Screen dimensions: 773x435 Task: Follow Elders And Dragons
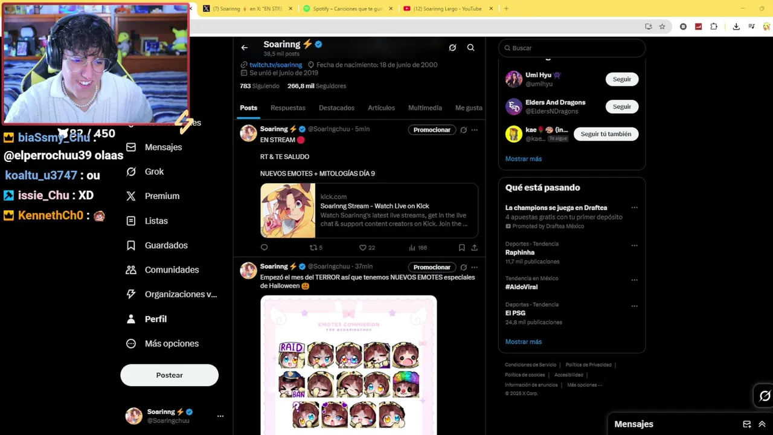(x=621, y=106)
